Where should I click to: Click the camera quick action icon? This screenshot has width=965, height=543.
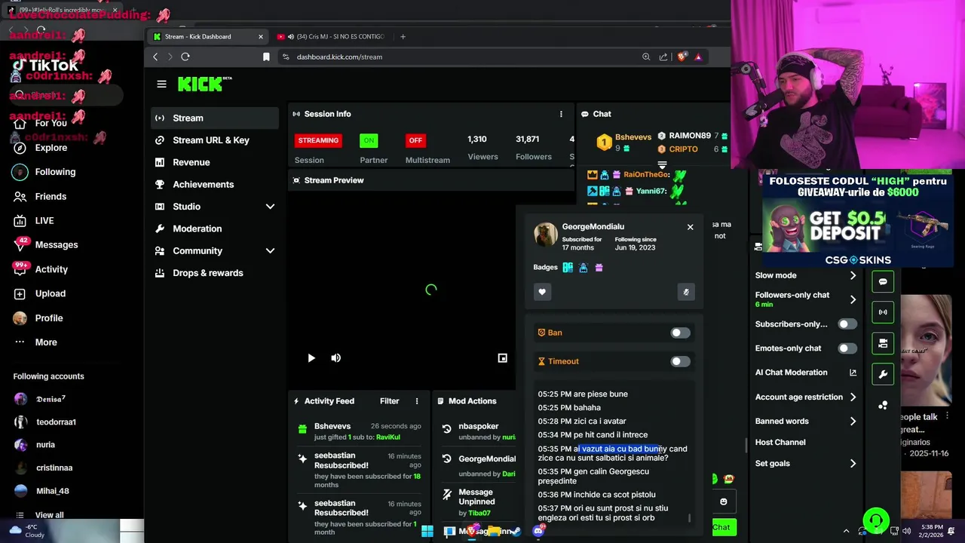(883, 343)
